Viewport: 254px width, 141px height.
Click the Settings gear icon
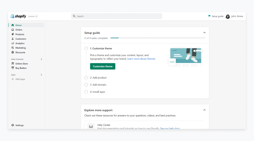(13, 125)
